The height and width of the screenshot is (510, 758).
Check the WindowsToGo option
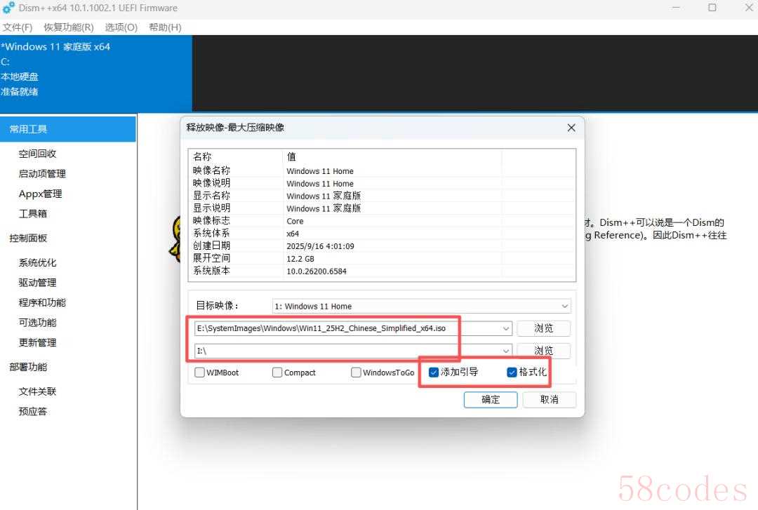tap(357, 373)
